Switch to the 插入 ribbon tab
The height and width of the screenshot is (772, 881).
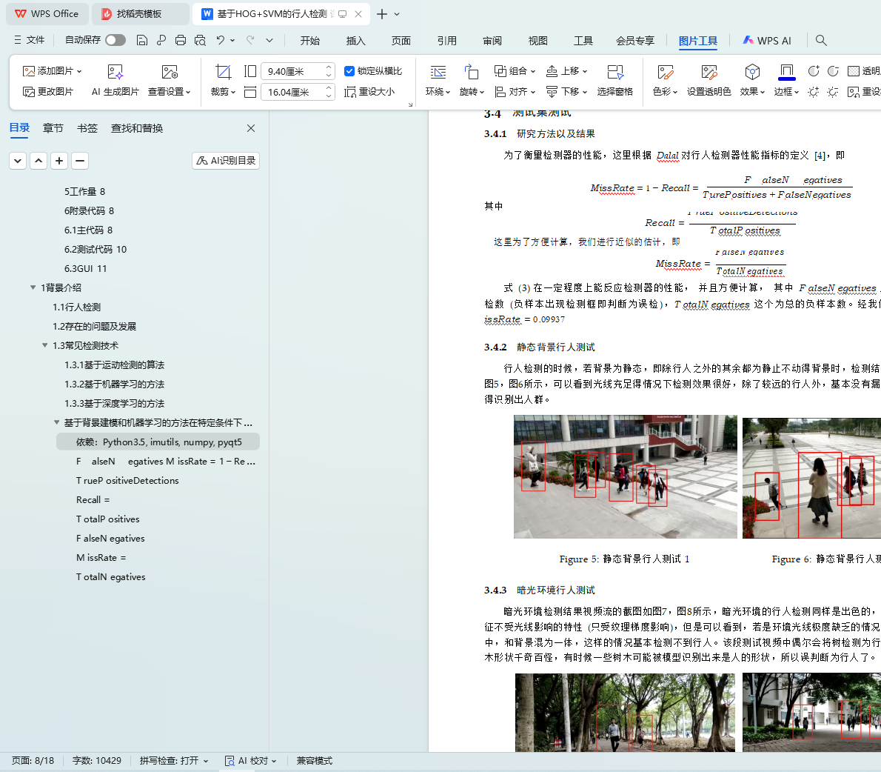tap(355, 41)
